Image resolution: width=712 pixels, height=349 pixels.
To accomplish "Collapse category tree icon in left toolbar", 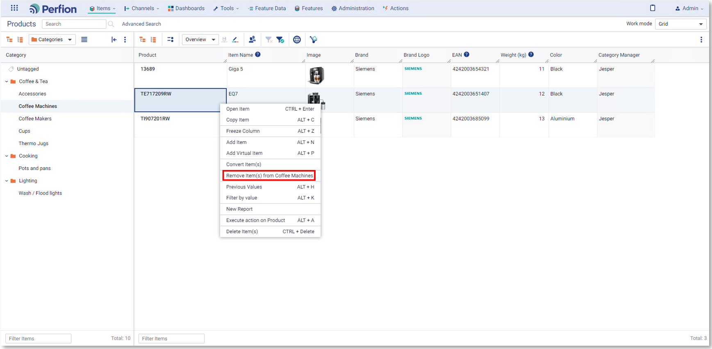I will click(9, 40).
